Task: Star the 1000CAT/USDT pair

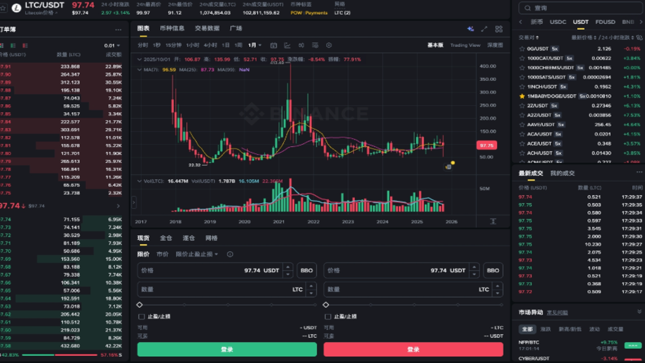Action: pos(522,58)
